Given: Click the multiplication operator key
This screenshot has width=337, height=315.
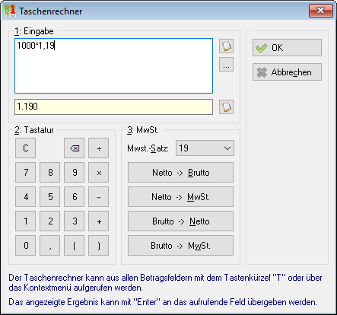Looking at the screenshot, I should tap(98, 173).
